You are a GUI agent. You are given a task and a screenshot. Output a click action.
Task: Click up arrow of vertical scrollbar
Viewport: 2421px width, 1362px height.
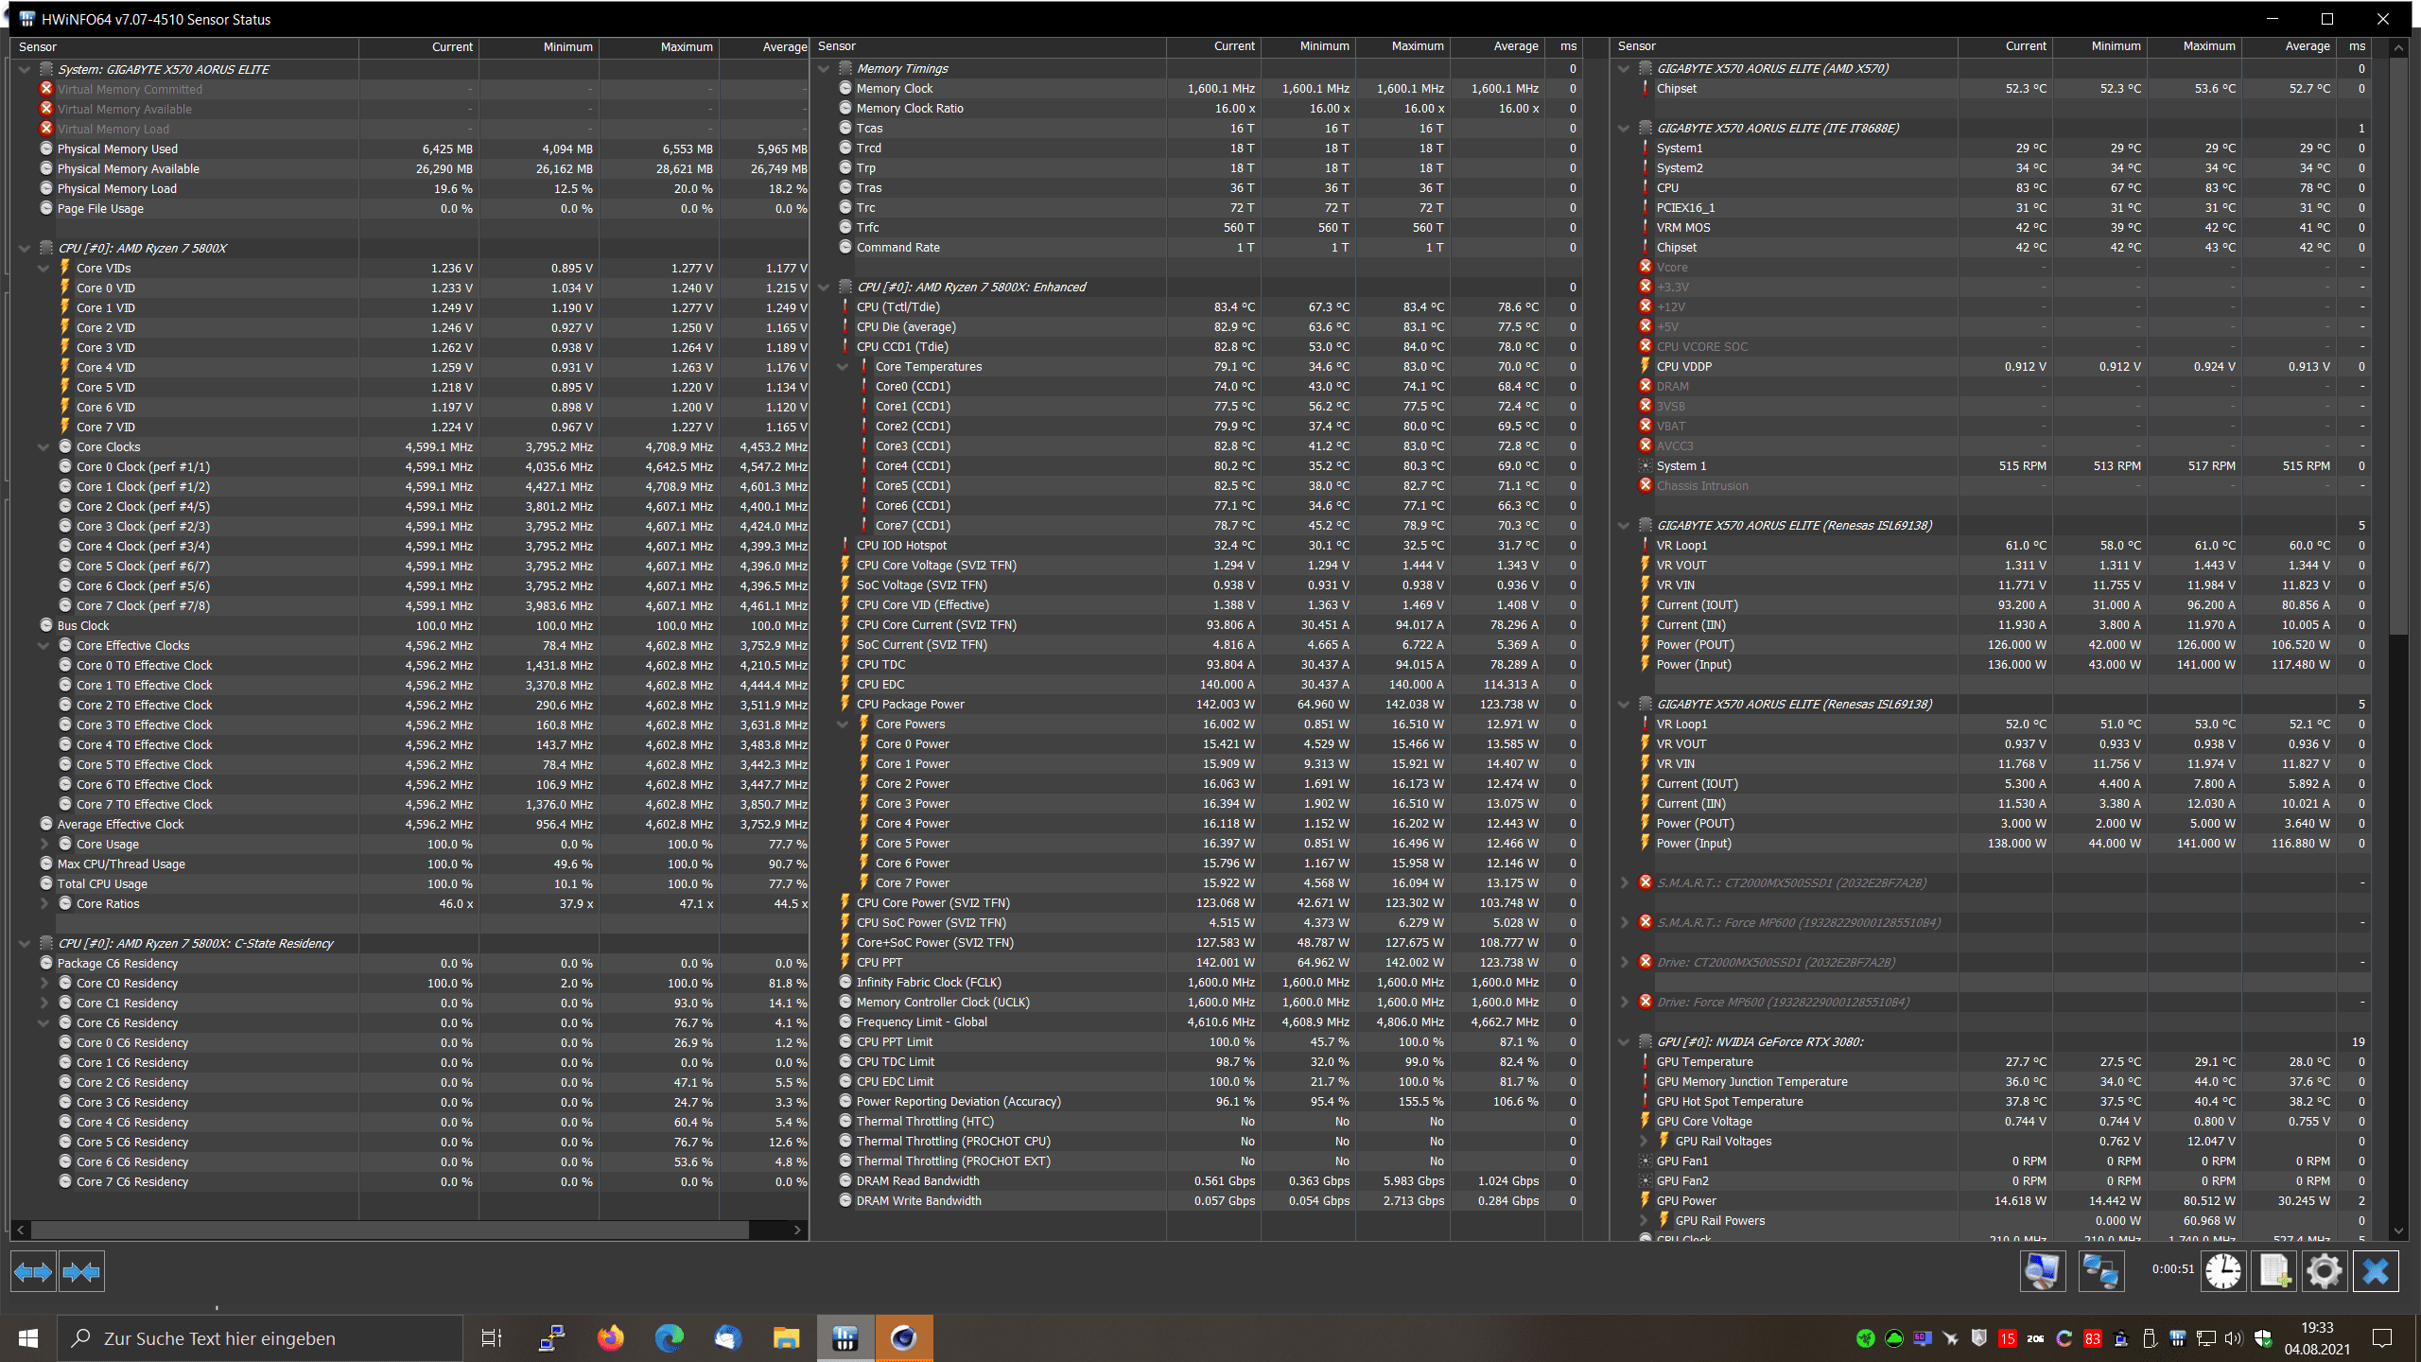(x=2397, y=46)
